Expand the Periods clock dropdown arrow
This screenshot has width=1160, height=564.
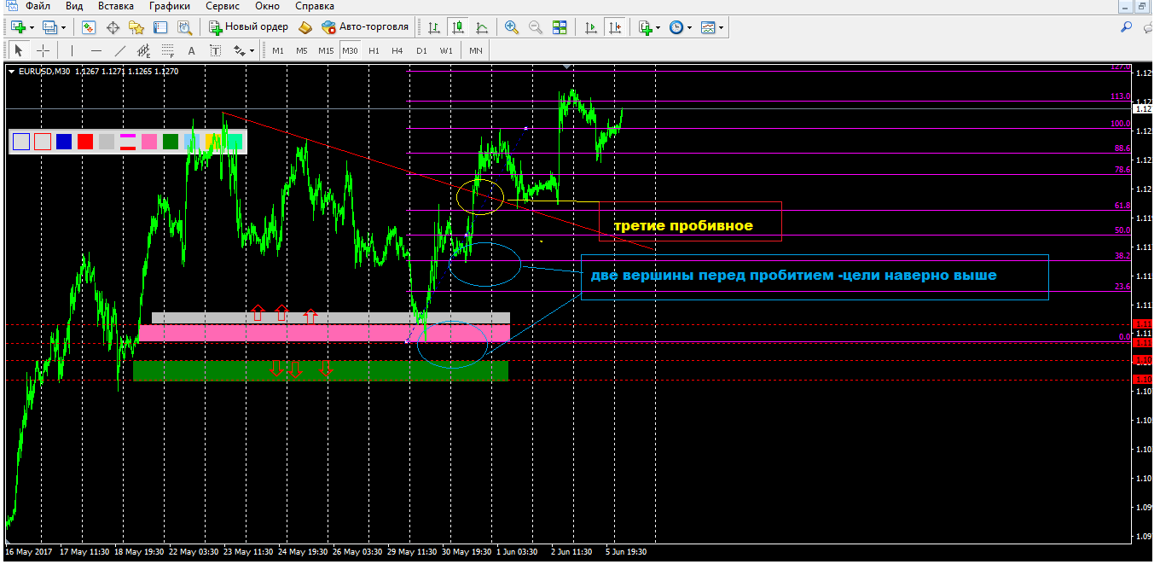[x=690, y=27]
